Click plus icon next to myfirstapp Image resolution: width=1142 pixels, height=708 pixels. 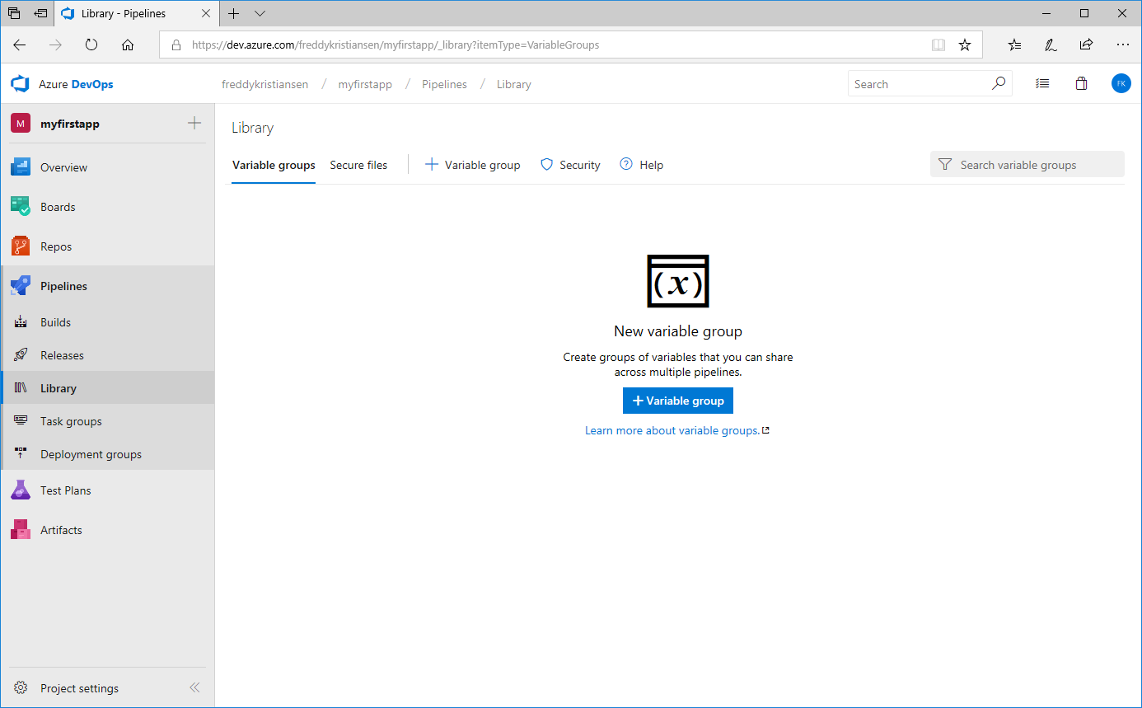[x=194, y=124]
